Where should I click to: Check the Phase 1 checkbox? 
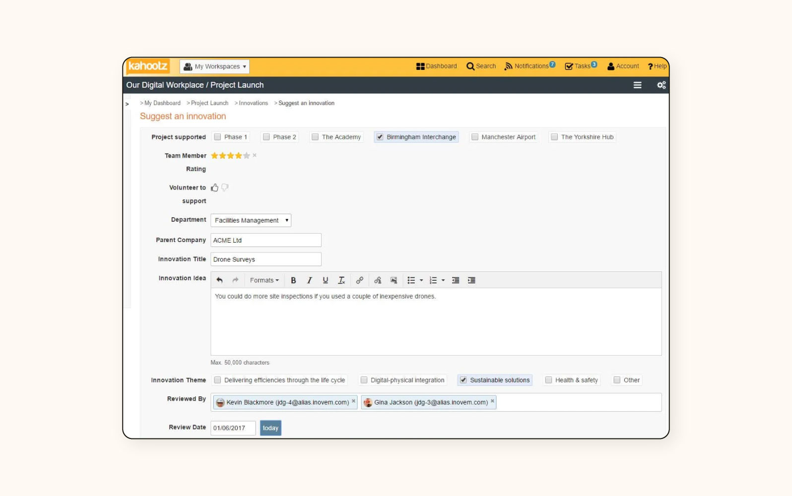coord(217,137)
